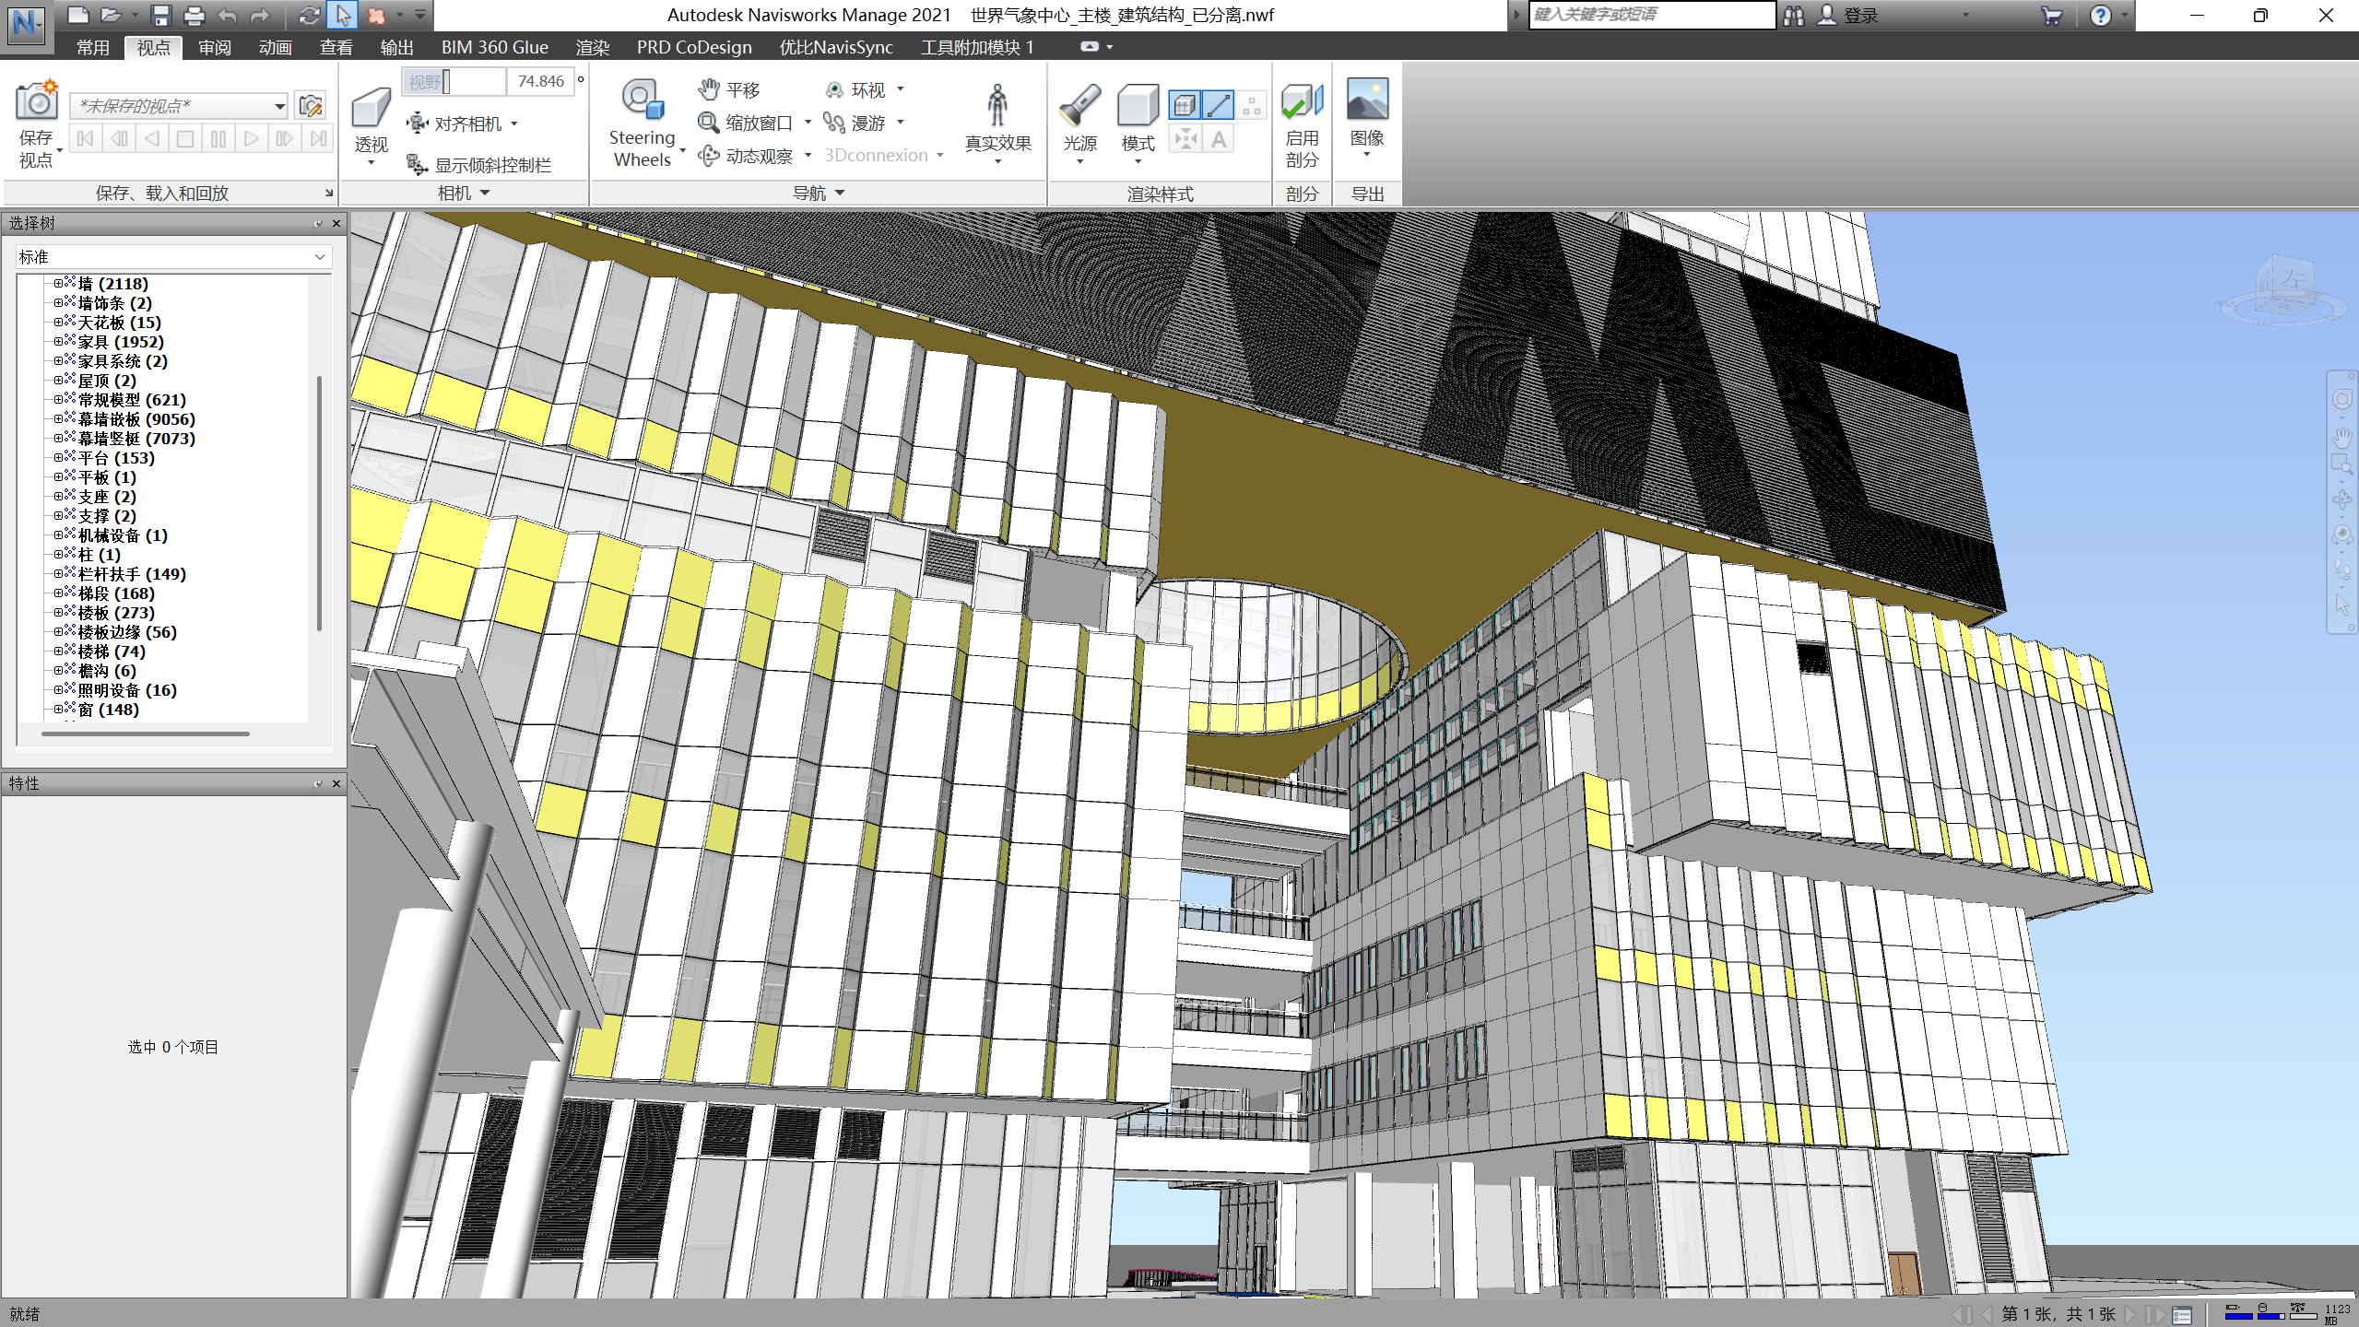Expand the 幕墙嵌板 (9056) tree node
Image resolution: width=2359 pixels, height=1327 pixels.
pos(58,419)
